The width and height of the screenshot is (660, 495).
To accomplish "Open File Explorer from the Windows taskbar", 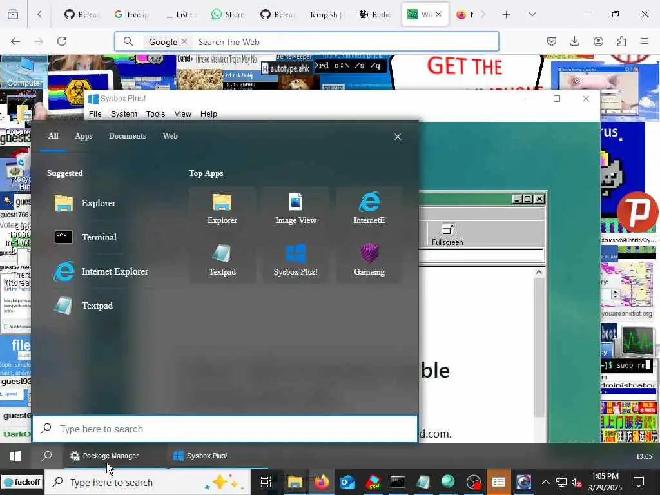I will coord(295,482).
